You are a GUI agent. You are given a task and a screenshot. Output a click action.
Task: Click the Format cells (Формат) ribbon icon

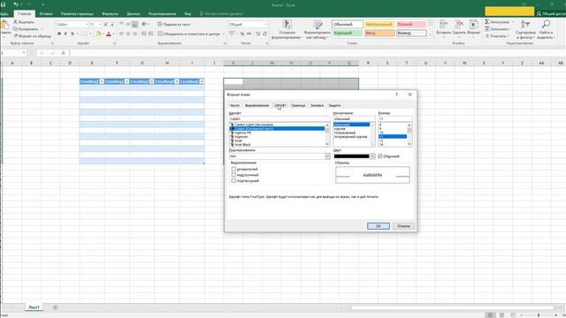(x=474, y=25)
